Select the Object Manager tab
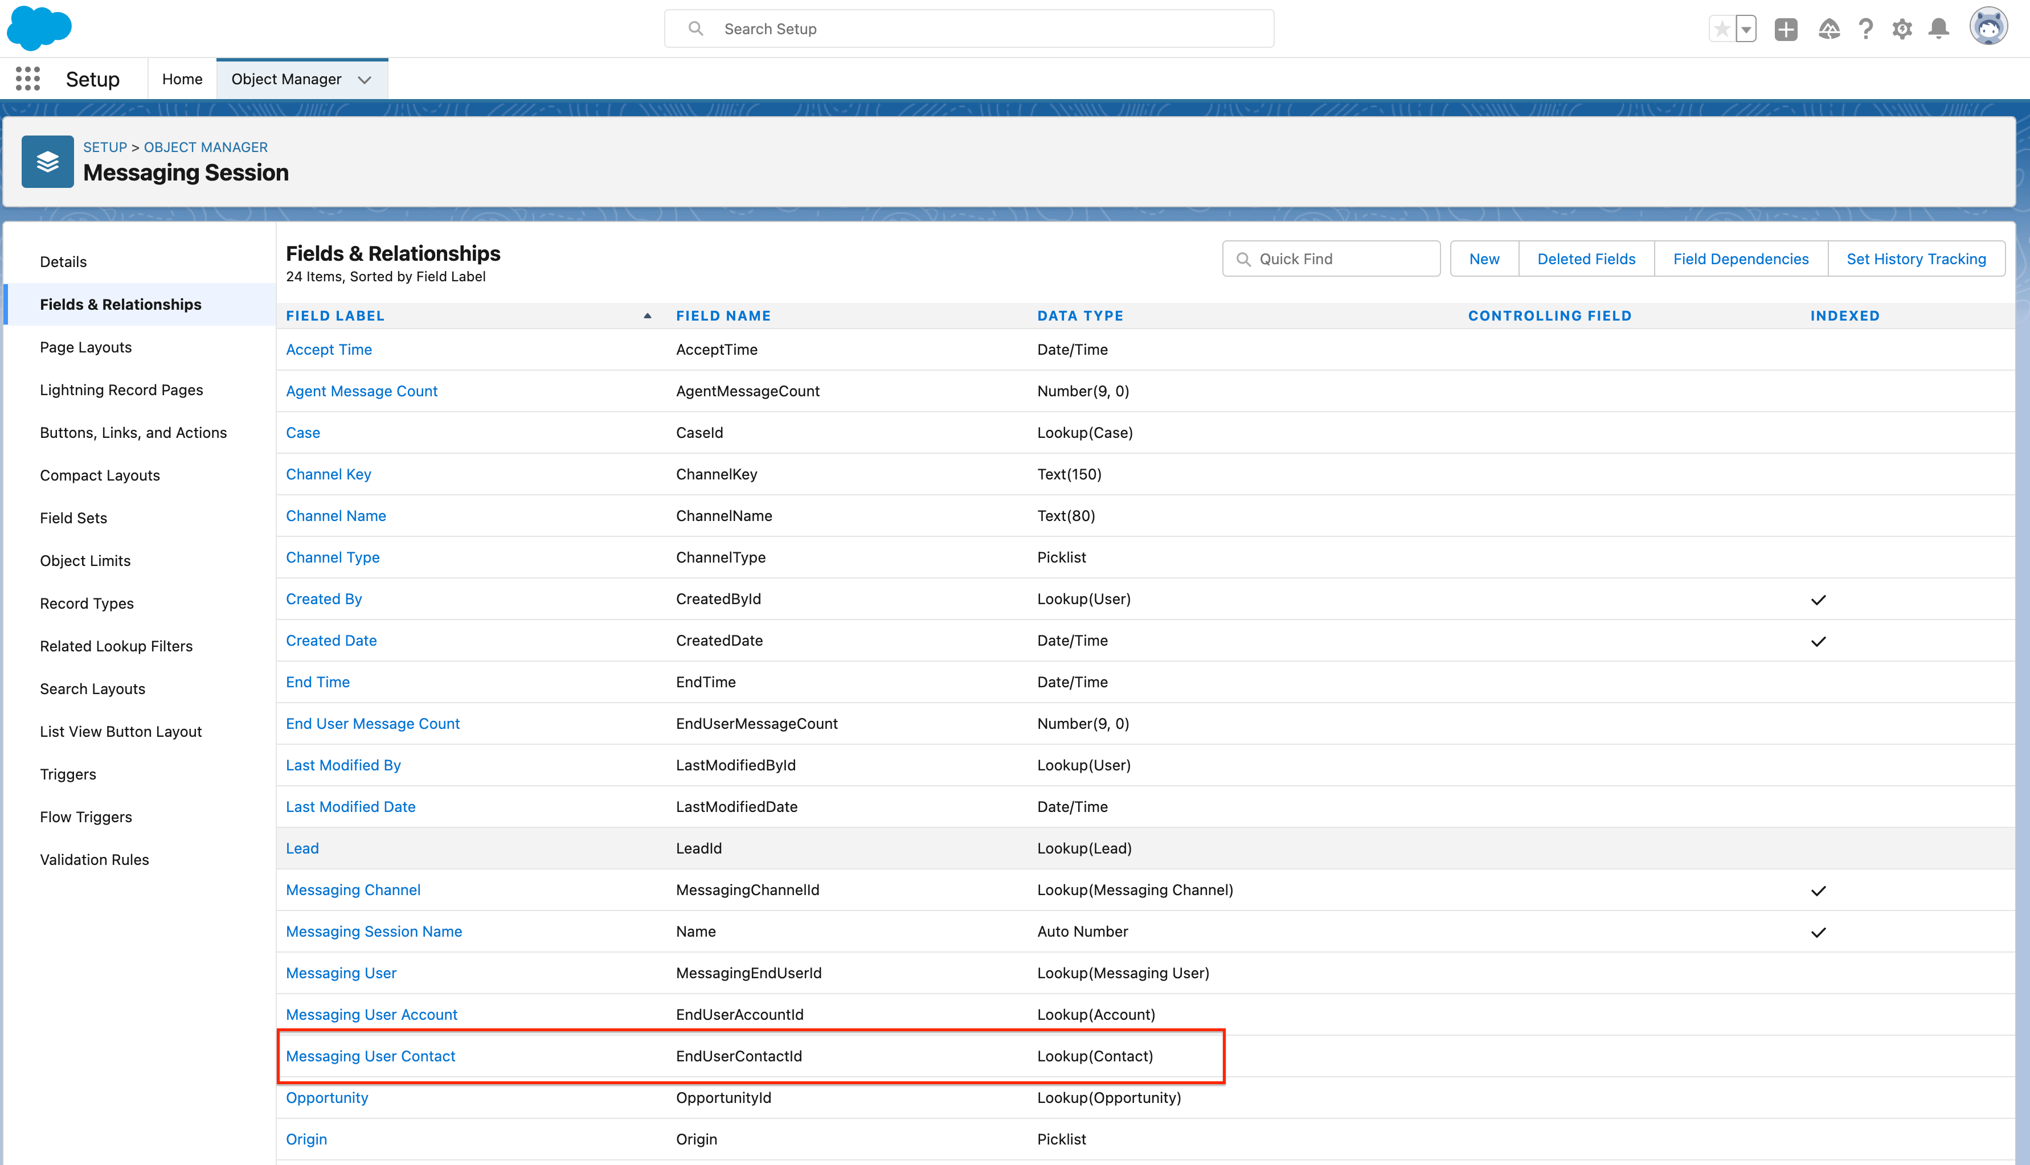The width and height of the screenshot is (2030, 1165). (287, 79)
